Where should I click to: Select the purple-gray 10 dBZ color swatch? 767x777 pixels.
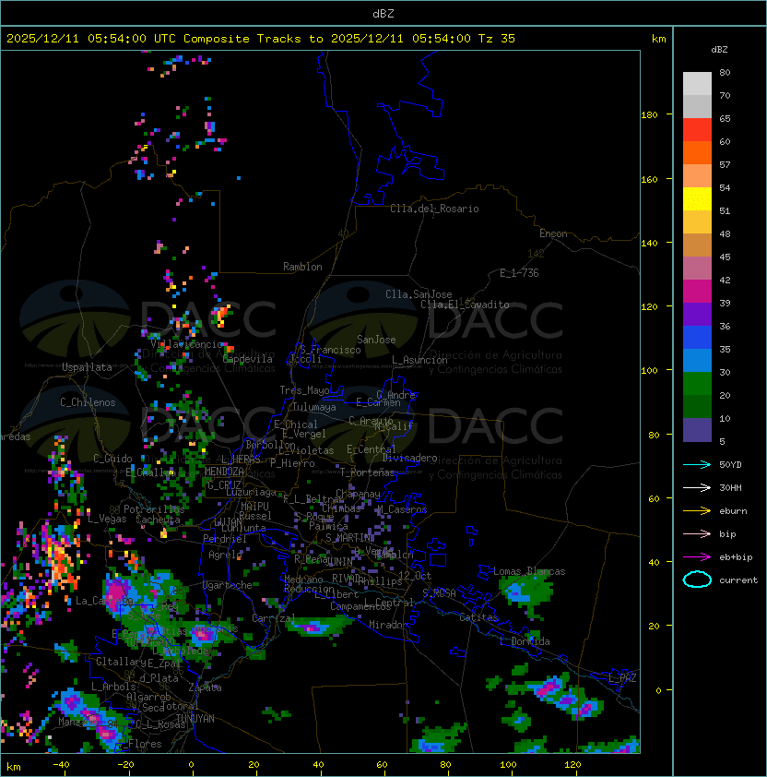pyautogui.click(x=697, y=430)
